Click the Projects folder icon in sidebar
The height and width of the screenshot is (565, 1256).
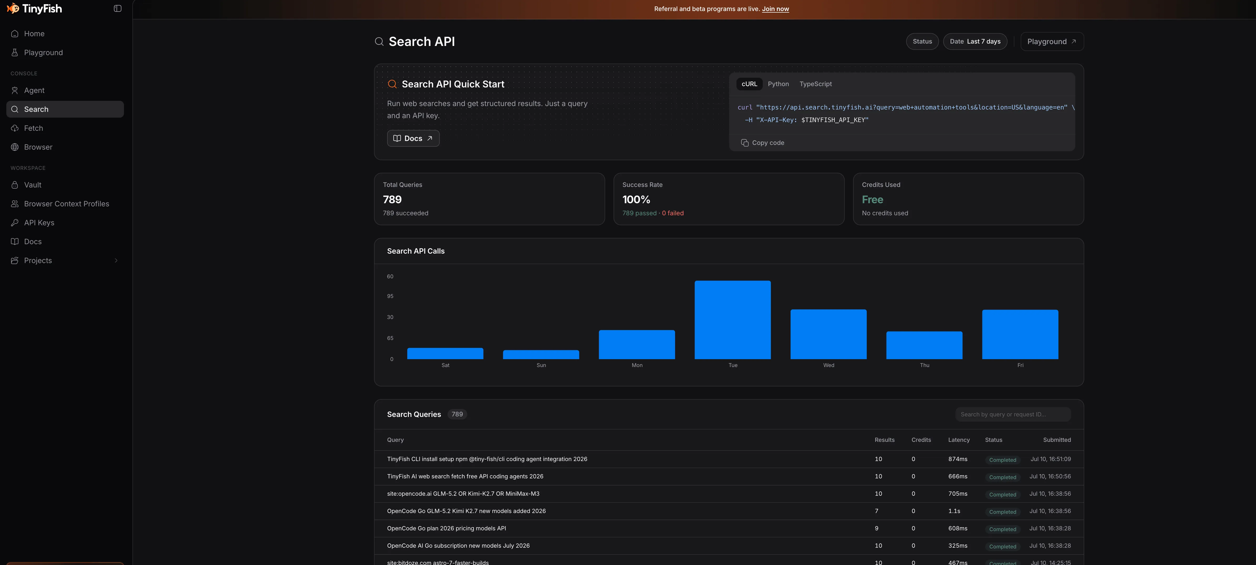point(15,260)
